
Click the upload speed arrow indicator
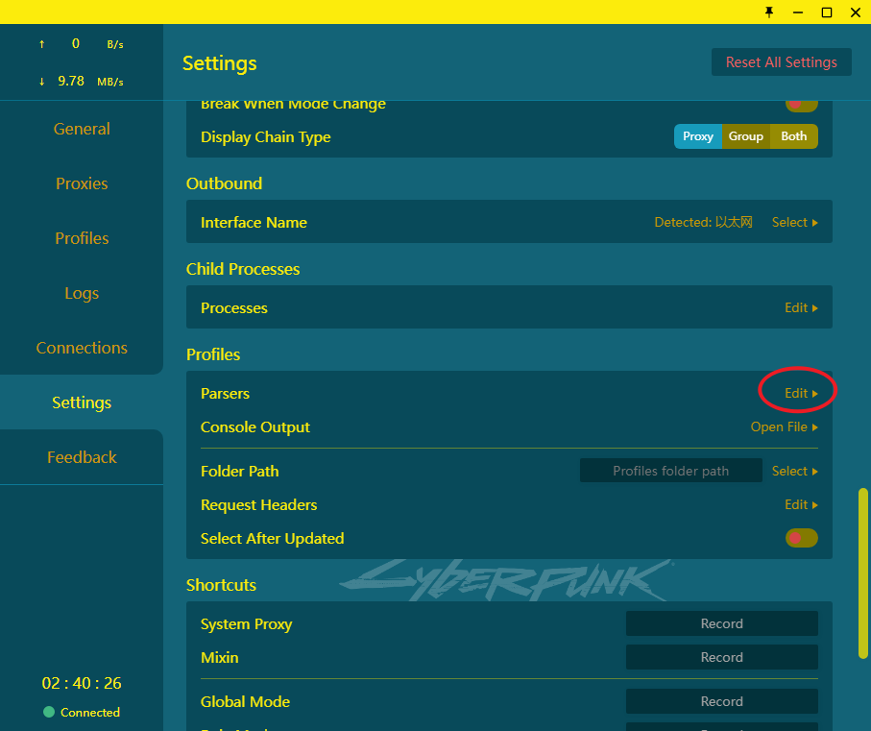point(41,44)
